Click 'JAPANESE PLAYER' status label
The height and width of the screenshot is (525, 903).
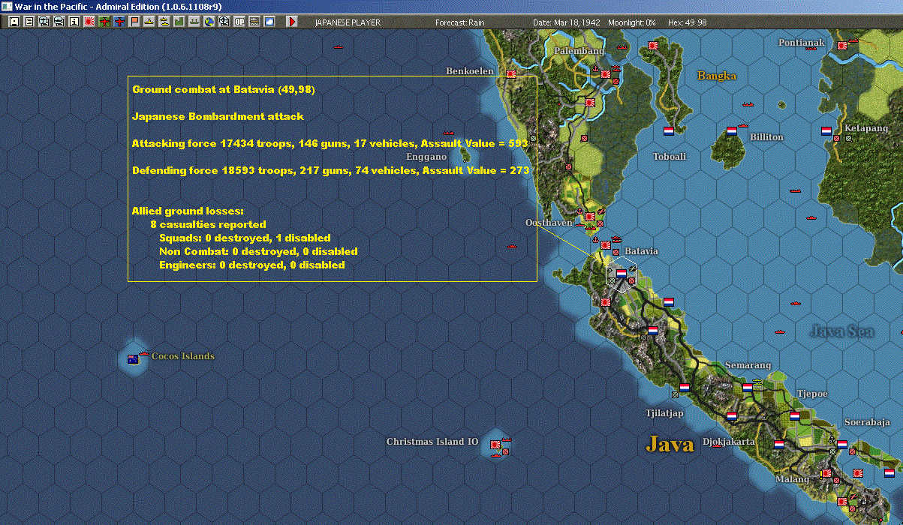348,22
